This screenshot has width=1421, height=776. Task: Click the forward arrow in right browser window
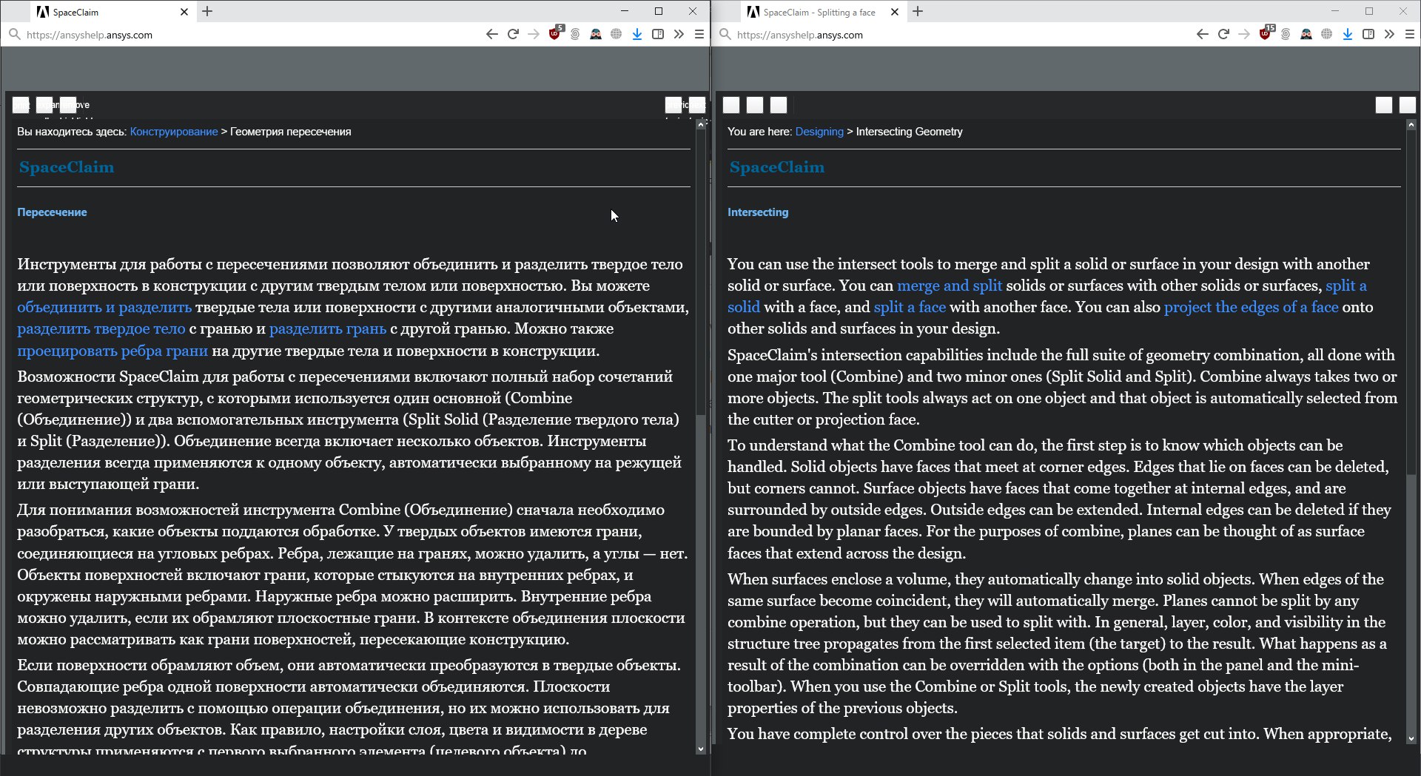tap(1244, 34)
